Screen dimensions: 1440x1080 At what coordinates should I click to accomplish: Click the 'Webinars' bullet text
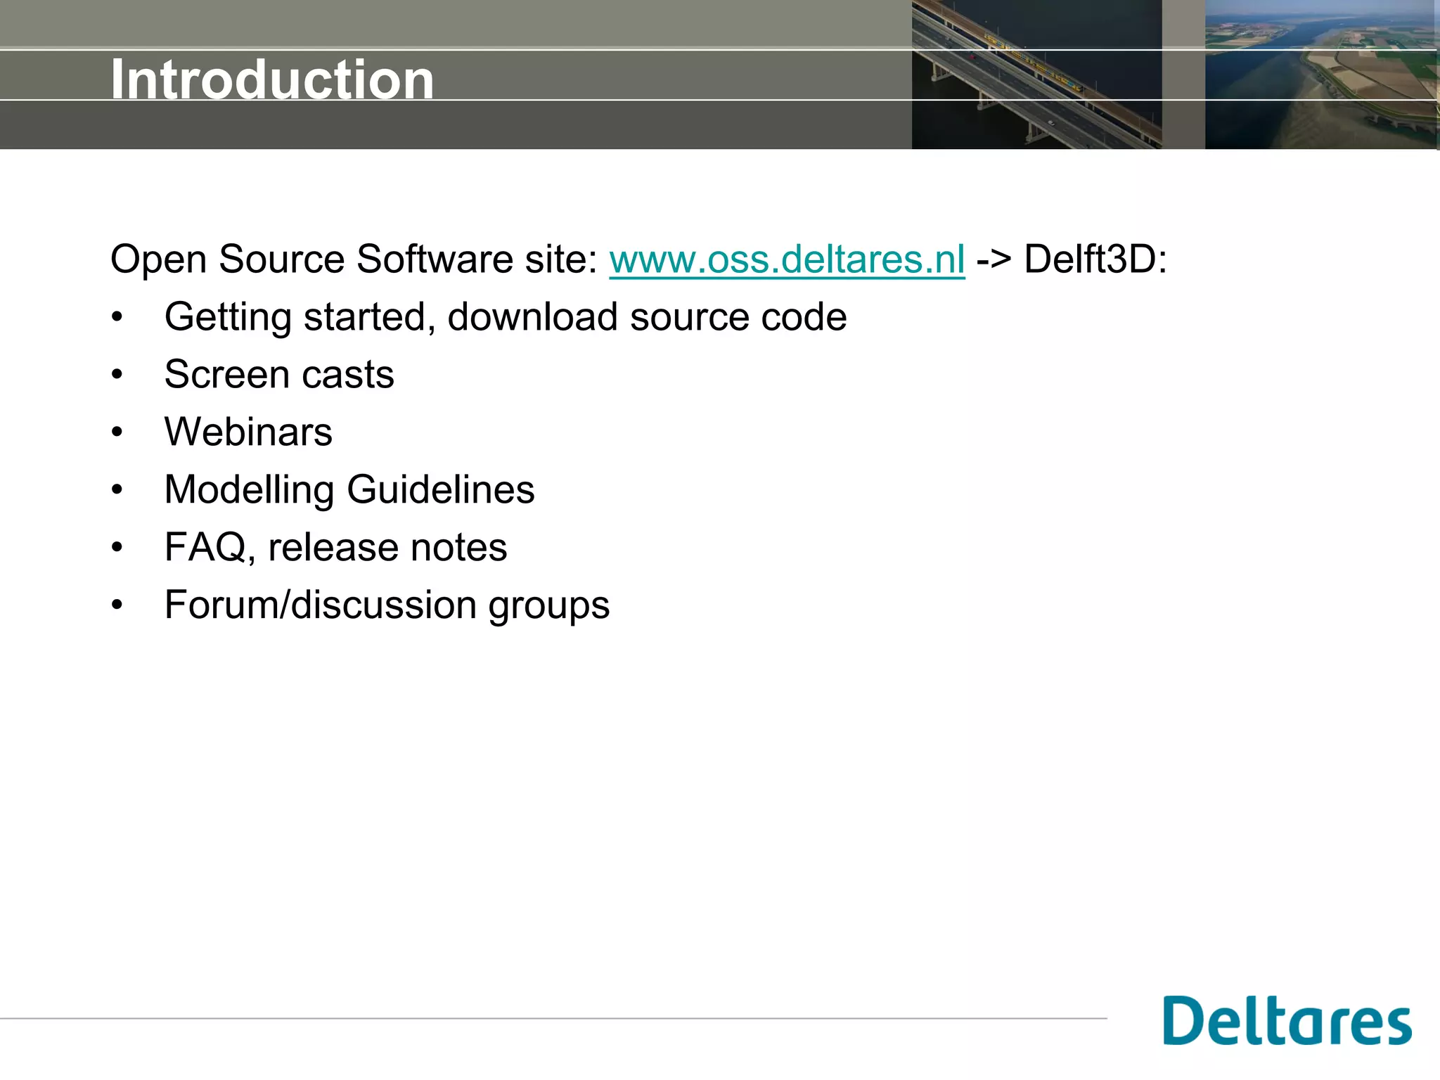(248, 432)
